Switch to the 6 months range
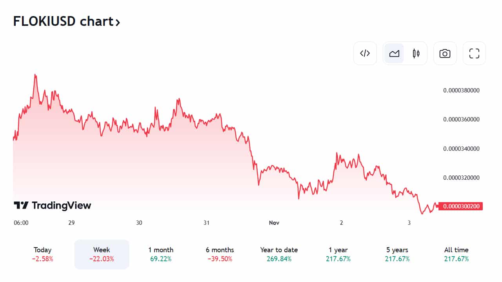502x282 pixels. click(x=220, y=254)
